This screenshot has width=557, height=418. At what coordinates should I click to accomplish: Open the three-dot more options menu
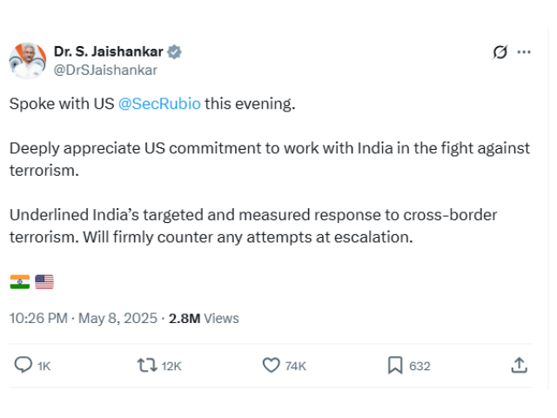524,52
